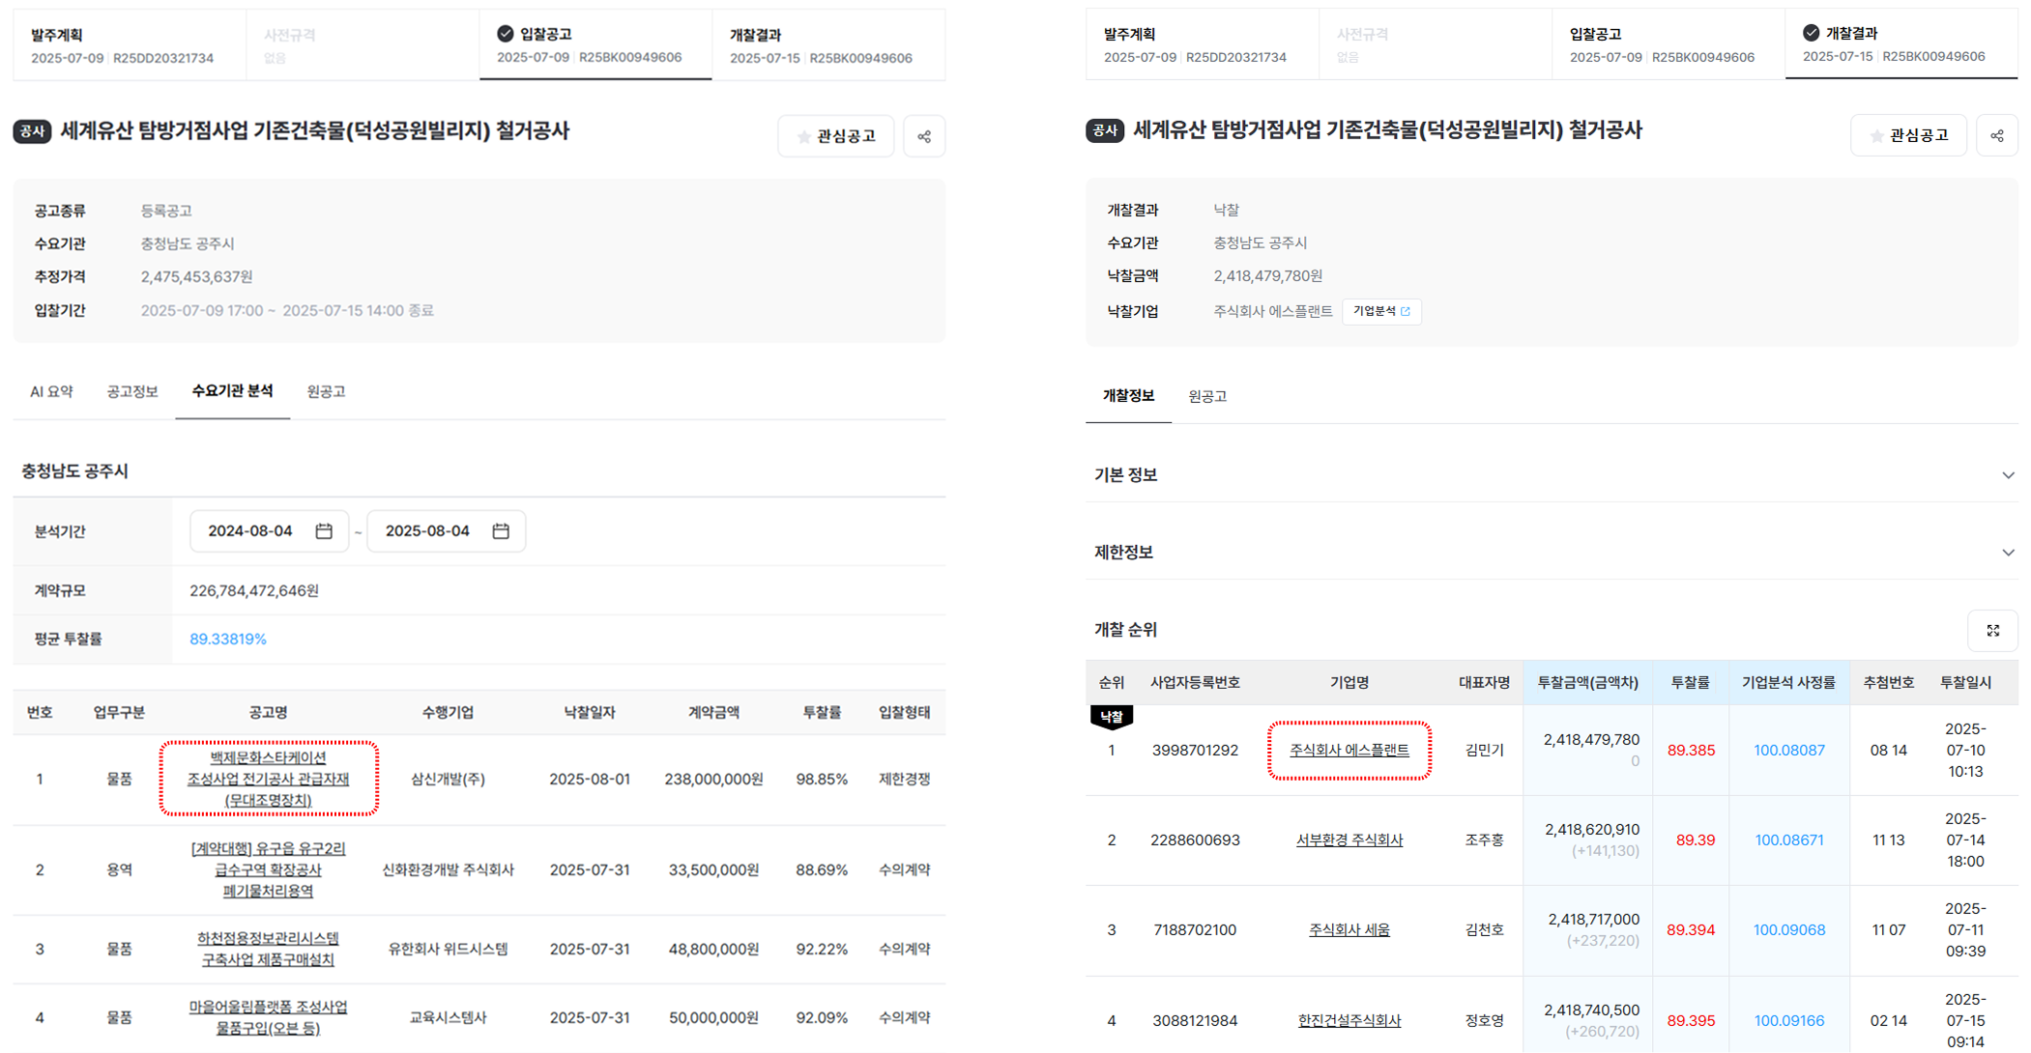2031x1053 pixels.
Task: Open 기업분석 external link button
Action: [x=1381, y=311]
